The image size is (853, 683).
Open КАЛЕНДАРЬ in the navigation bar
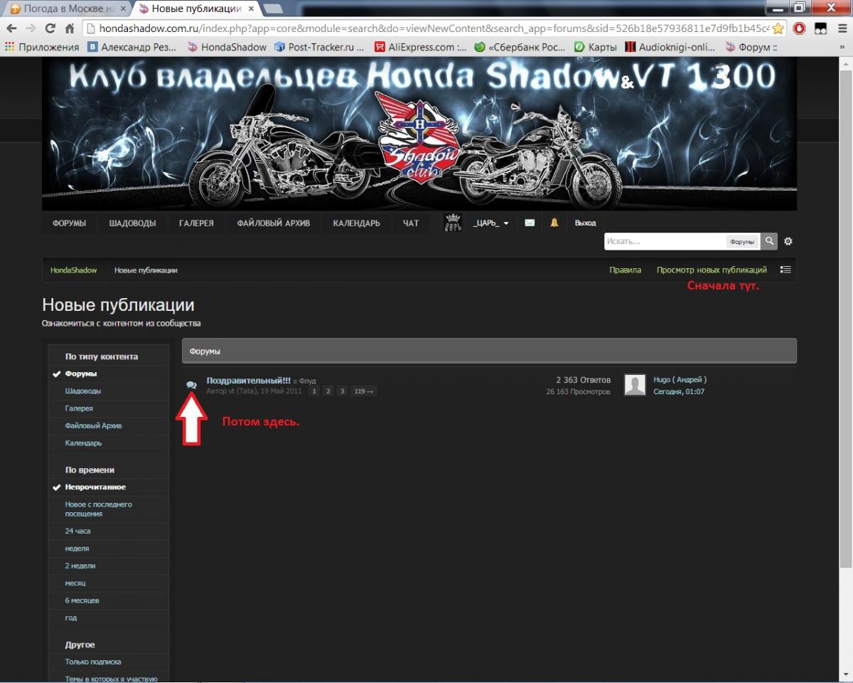coord(356,223)
